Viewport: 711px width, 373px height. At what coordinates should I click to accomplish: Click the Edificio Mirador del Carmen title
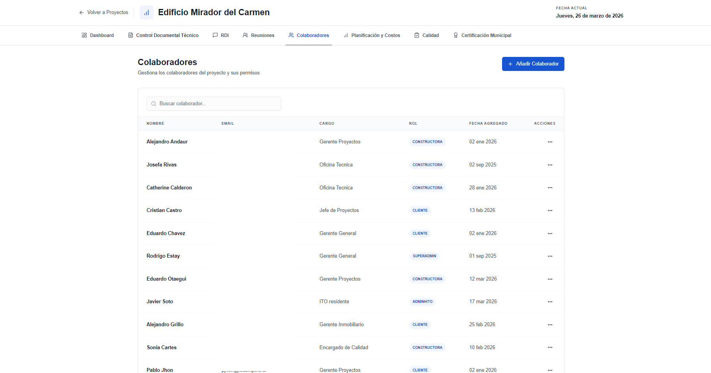click(x=214, y=12)
